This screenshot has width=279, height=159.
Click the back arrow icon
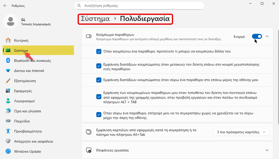pos(5,6)
